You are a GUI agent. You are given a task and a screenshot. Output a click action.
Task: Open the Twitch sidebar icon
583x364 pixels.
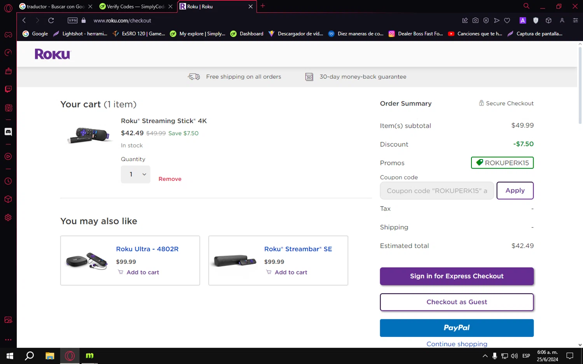click(8, 89)
